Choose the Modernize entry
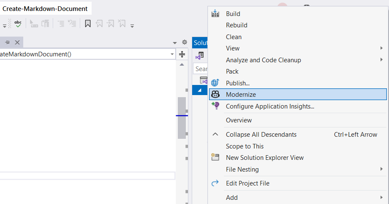The width and height of the screenshot is (389, 204). (x=298, y=94)
